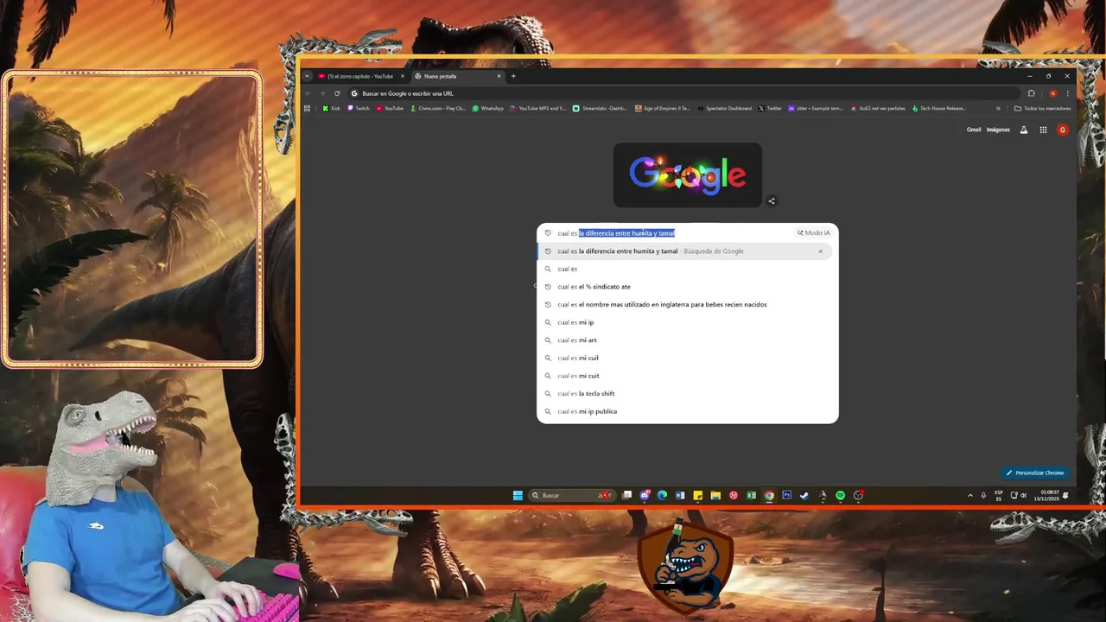This screenshot has height=622, width=1106.
Task: Open the YouTube MP3 bookmark
Action: 537,108
